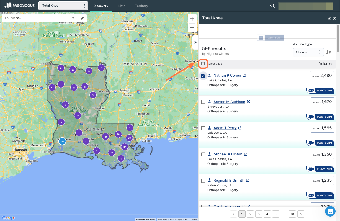This screenshot has width=340, height=221.
Task: Expand the Territory menu
Action: point(144,6)
